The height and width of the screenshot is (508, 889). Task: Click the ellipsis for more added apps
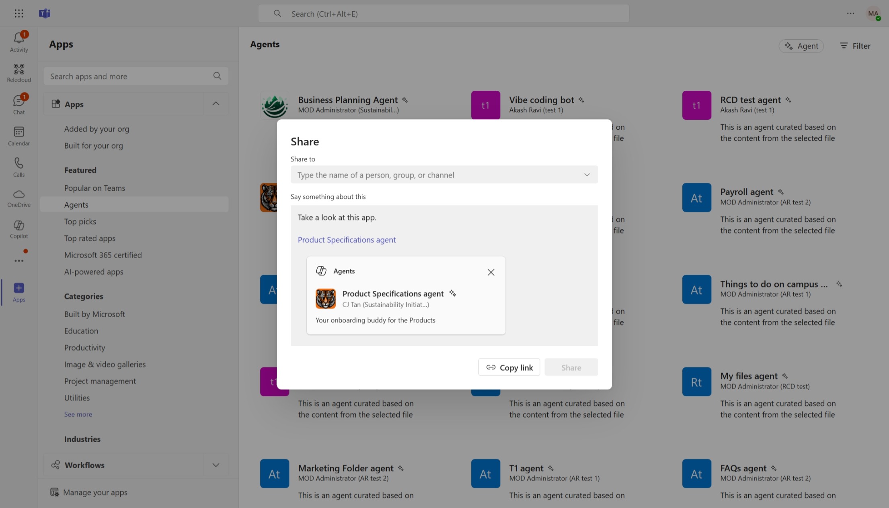point(18,261)
